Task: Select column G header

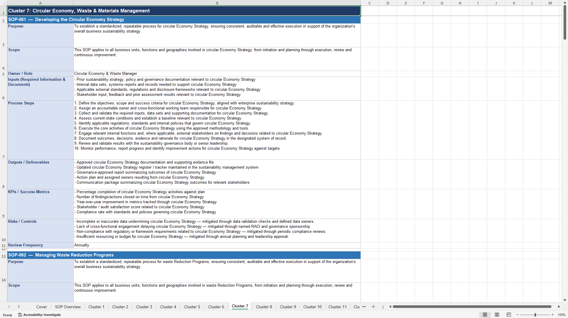Action: coord(442,3)
